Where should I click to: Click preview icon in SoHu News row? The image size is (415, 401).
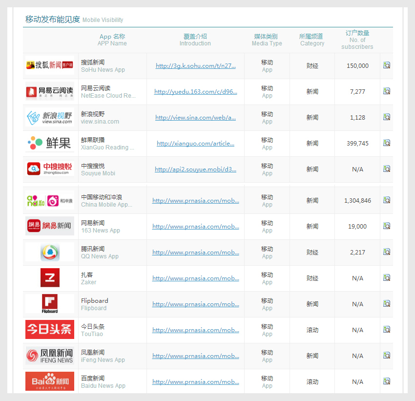(387, 65)
